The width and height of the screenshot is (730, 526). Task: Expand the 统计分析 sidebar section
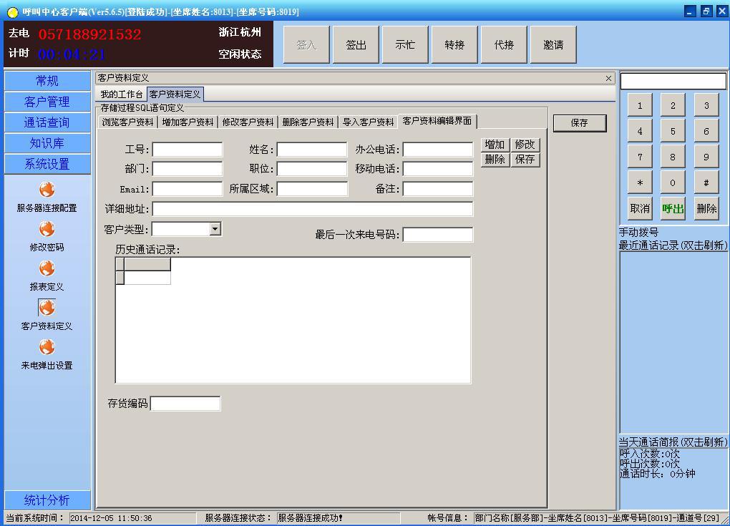coord(47,500)
